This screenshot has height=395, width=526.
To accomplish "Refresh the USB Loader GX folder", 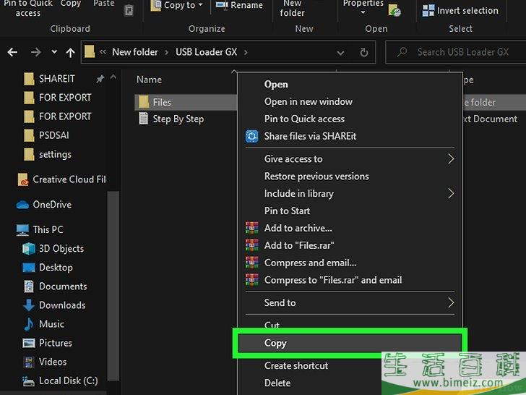I will point(364,52).
